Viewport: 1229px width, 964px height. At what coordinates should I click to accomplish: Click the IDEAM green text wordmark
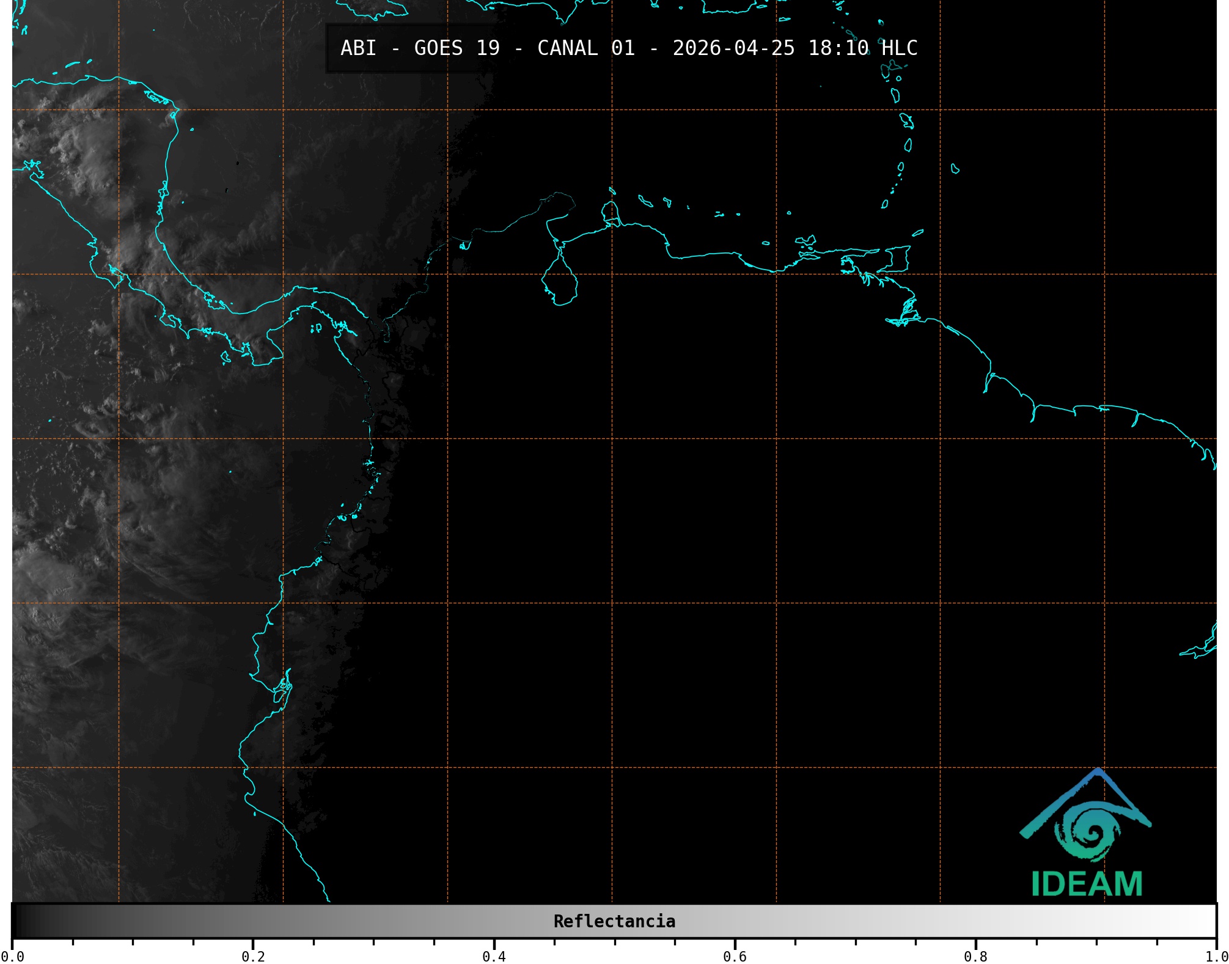click(x=1087, y=884)
